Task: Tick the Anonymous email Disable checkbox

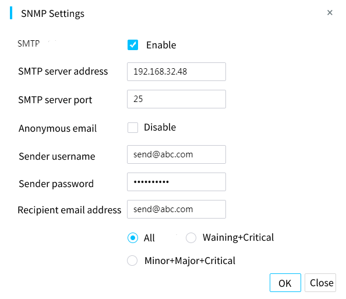Action: tap(133, 128)
